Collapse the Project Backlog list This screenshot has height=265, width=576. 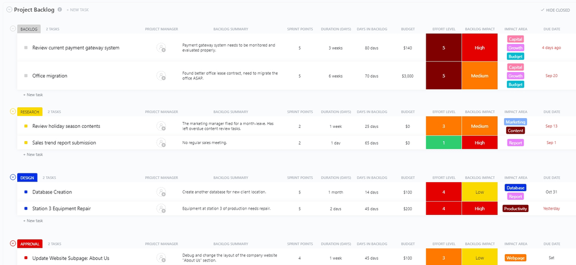[9, 10]
